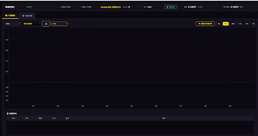Click the AI模型 status label

pyautogui.click(x=65, y=7)
